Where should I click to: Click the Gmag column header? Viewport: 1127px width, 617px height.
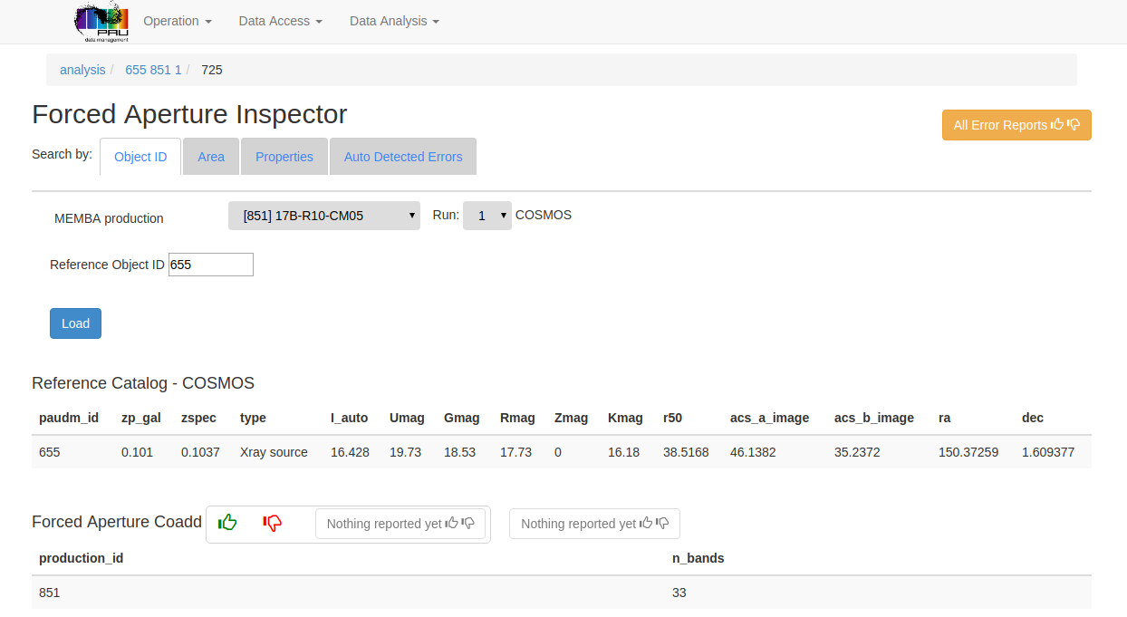461,418
